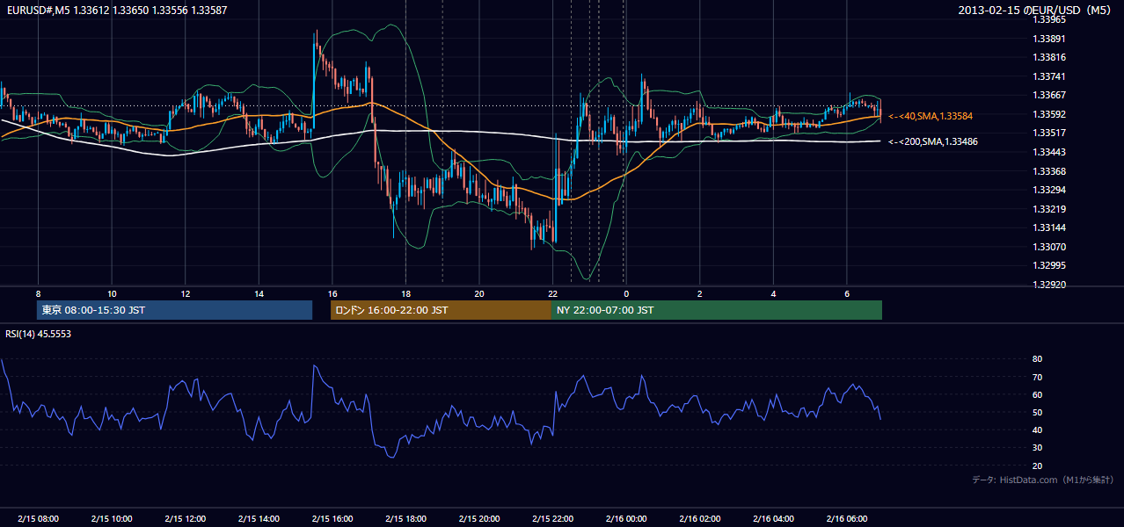Click hour label 16 under price chart
This screenshot has height=527, width=1124.
(x=332, y=293)
